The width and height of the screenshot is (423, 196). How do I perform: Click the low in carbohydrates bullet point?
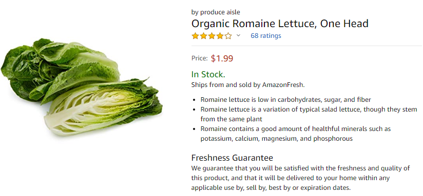286,100
